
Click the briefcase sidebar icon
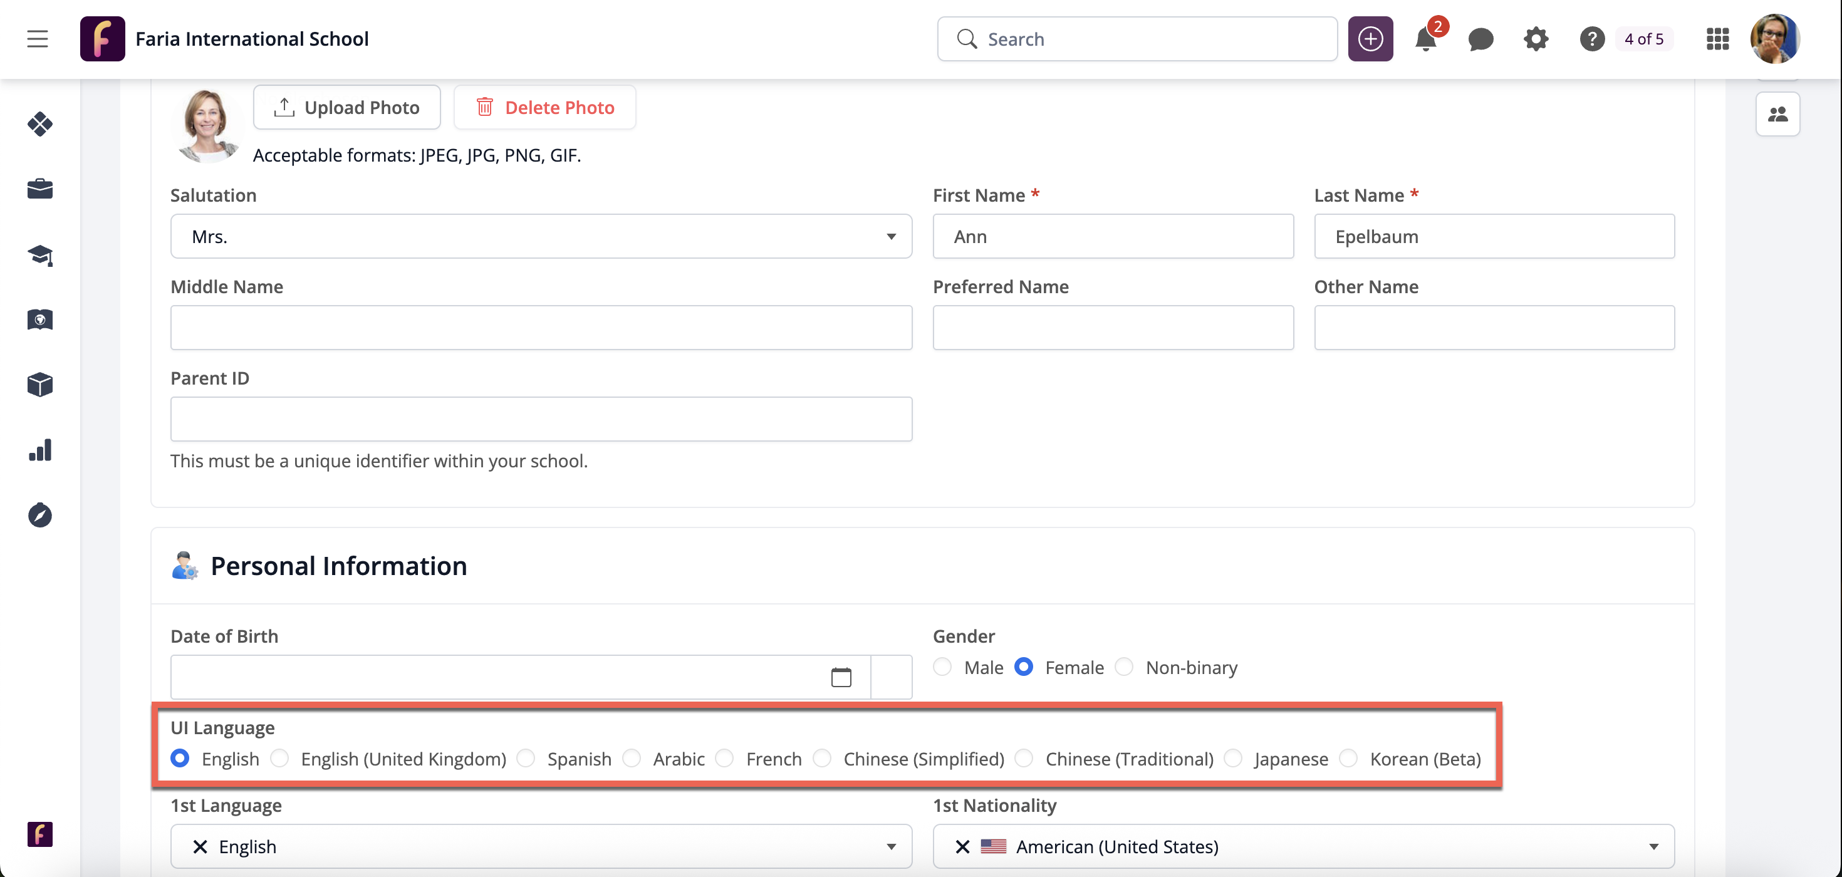point(40,189)
